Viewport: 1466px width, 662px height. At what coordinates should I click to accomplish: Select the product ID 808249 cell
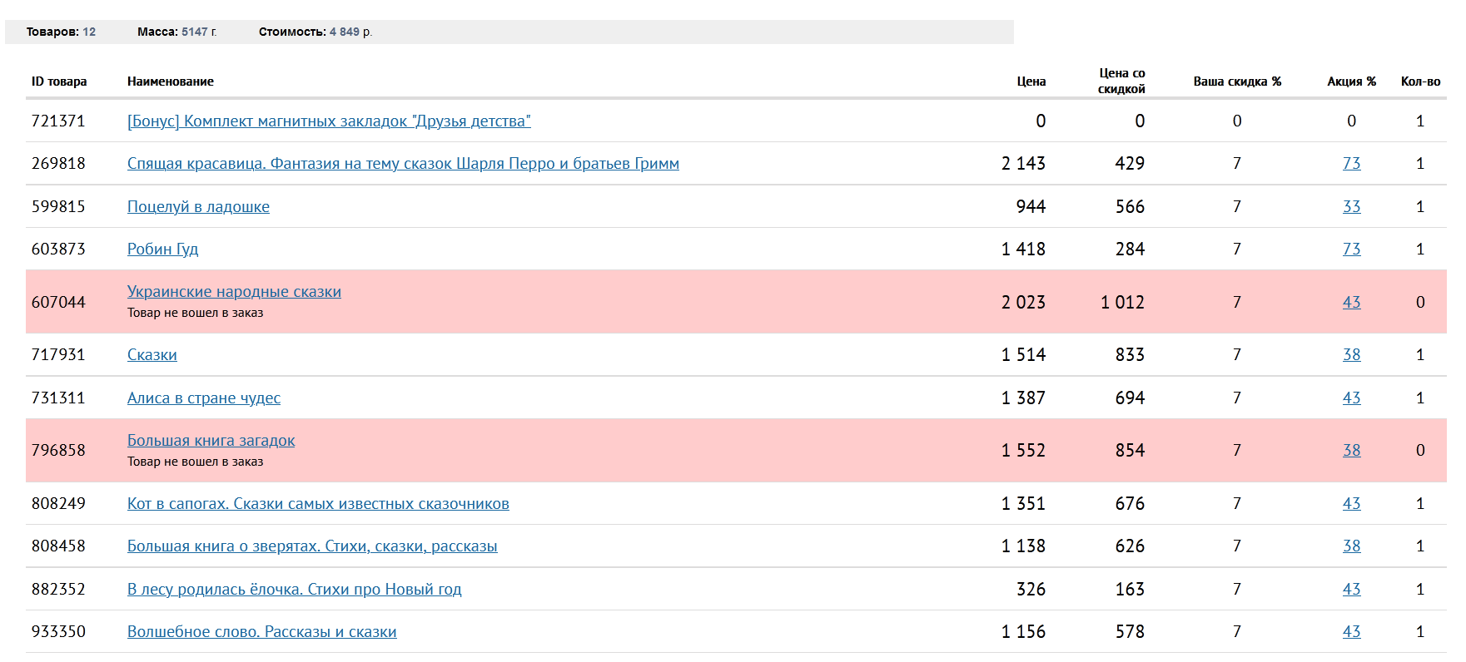58,504
